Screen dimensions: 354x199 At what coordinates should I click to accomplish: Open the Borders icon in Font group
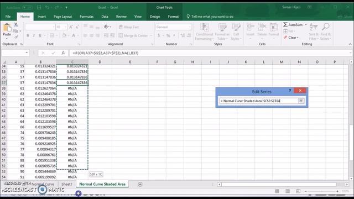52,35
